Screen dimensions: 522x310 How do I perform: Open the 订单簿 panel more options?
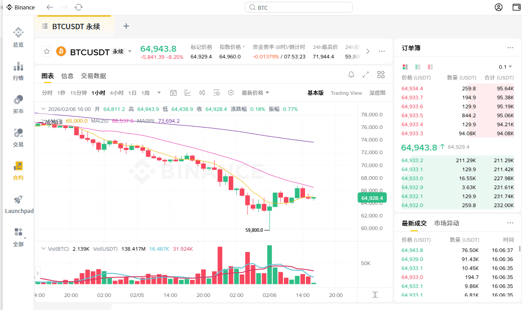coord(510,48)
